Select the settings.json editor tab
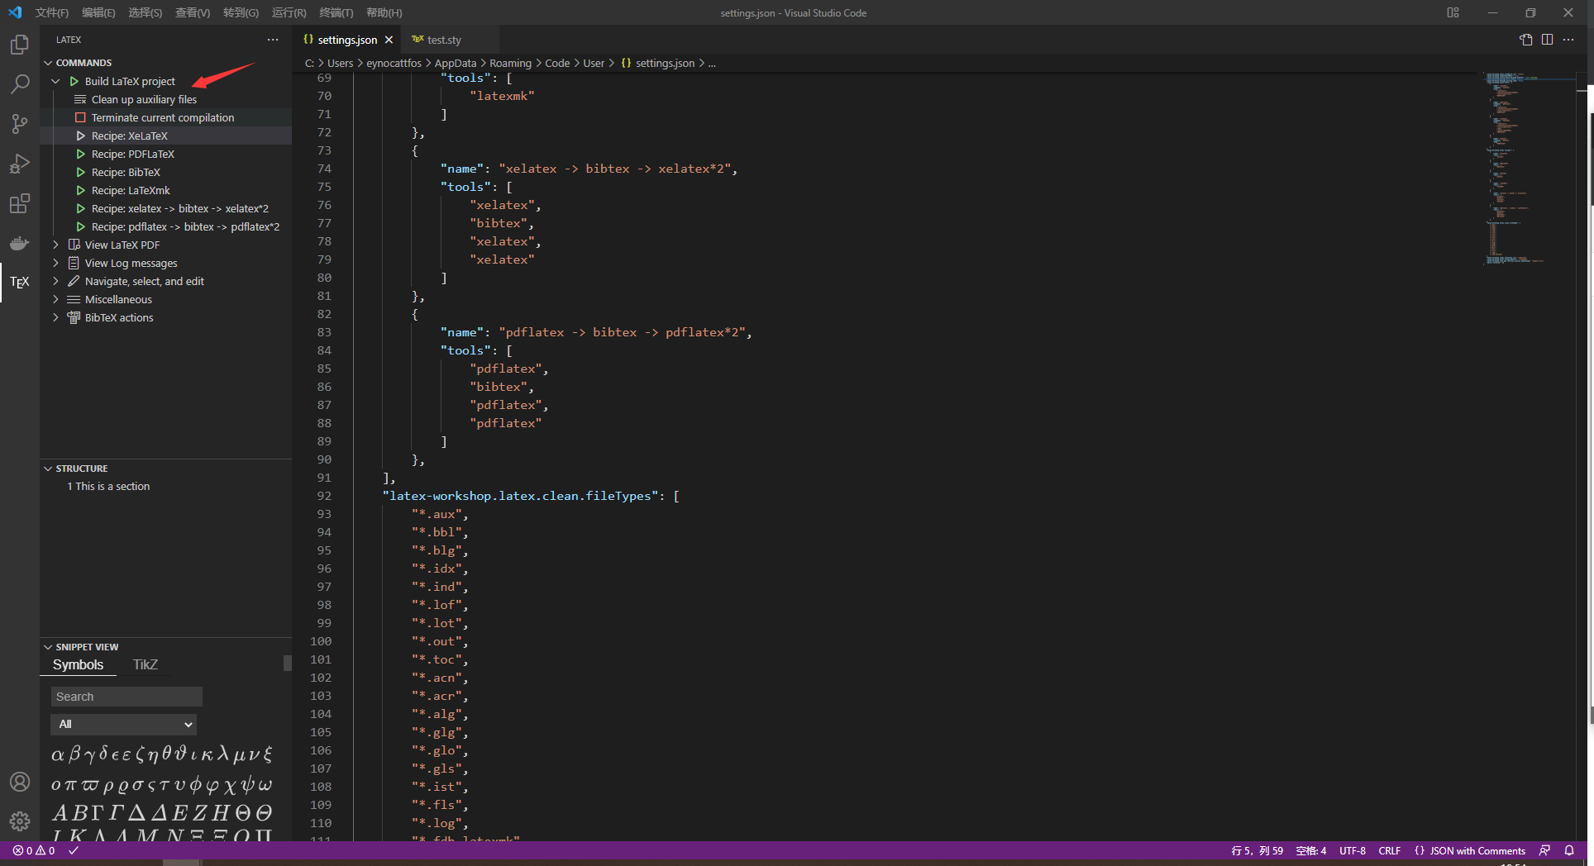This screenshot has height=866, width=1594. pyautogui.click(x=347, y=40)
